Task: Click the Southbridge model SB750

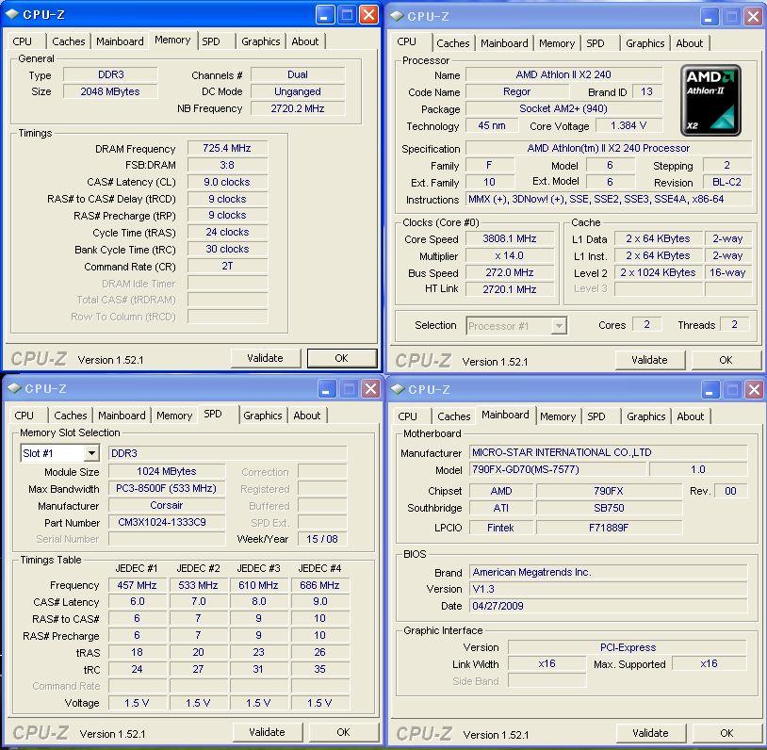Action: pyautogui.click(x=609, y=508)
